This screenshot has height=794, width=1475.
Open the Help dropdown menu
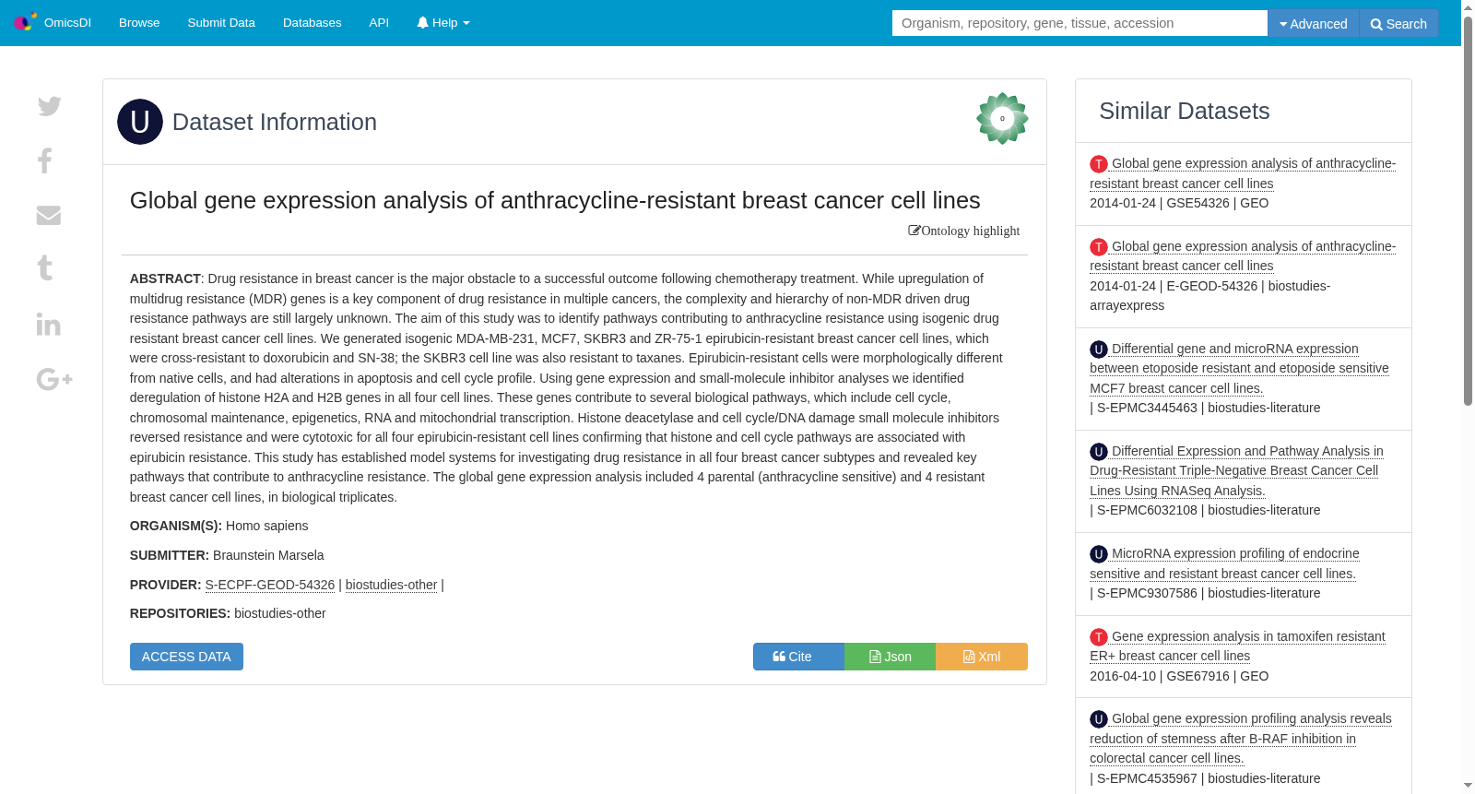443,22
